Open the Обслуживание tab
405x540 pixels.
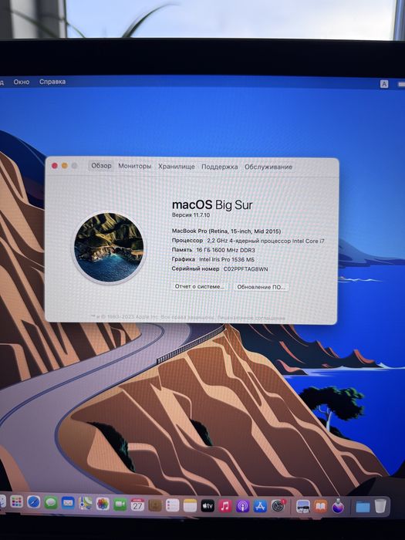point(268,167)
